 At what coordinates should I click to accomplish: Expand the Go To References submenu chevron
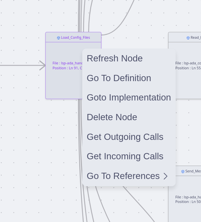(x=165, y=176)
